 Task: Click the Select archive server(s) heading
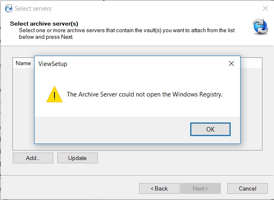[44, 24]
